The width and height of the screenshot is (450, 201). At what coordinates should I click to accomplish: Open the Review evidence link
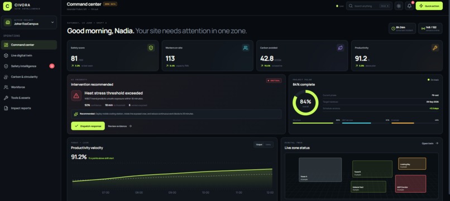pyautogui.click(x=120, y=126)
